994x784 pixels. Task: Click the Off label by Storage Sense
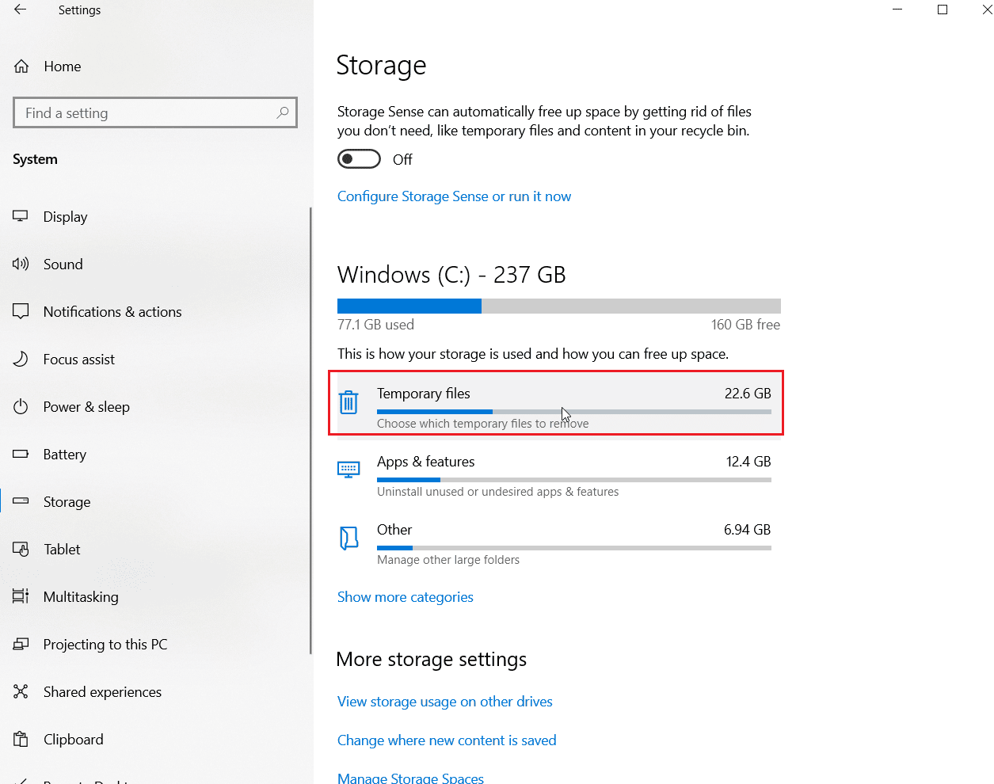click(402, 159)
